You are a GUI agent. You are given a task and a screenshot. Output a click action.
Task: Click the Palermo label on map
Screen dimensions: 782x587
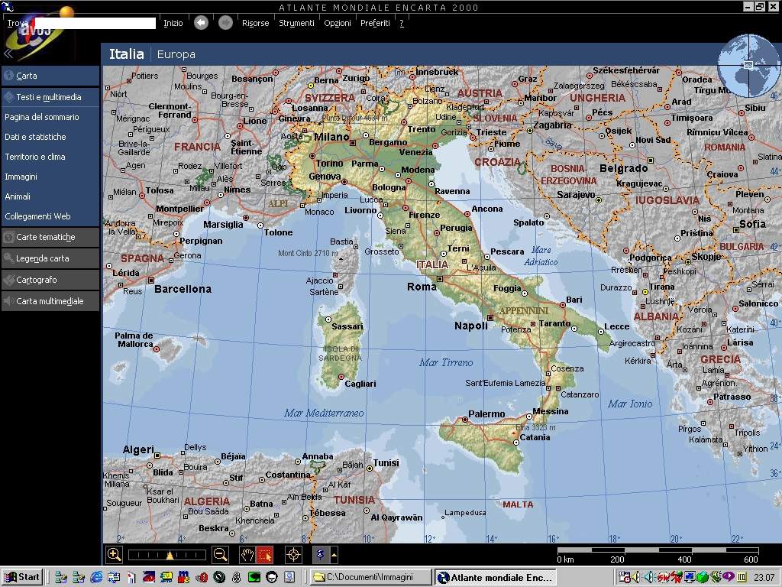click(486, 413)
